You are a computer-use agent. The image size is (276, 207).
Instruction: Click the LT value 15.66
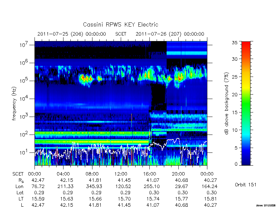pos(96,199)
